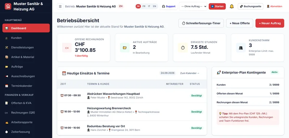289x138 pixels.
Task: Click the Peter Muster customer name
Action: point(98,98)
